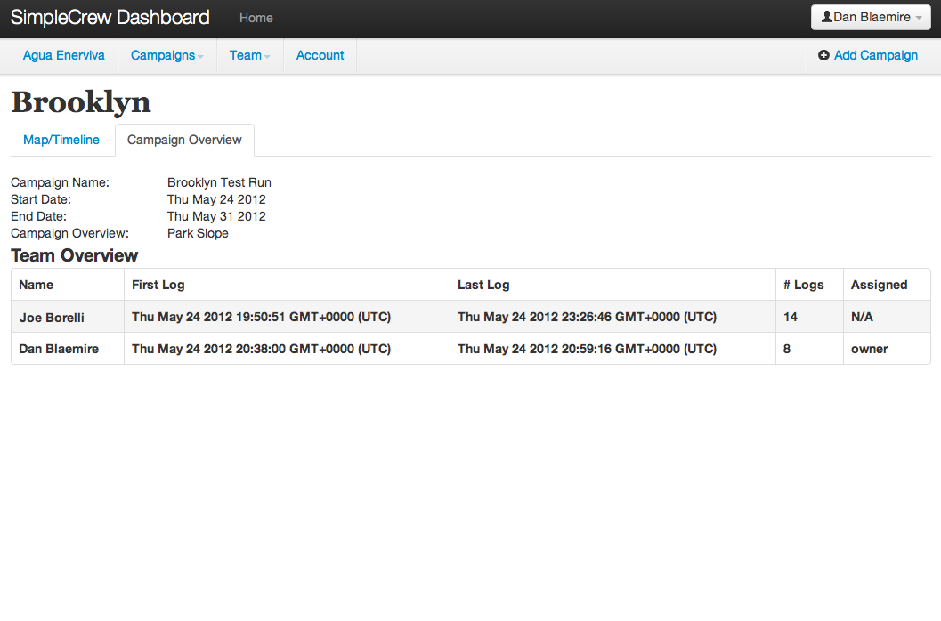The width and height of the screenshot is (941, 621).
Task: Expand the Team dropdown menu
Action: tap(249, 56)
